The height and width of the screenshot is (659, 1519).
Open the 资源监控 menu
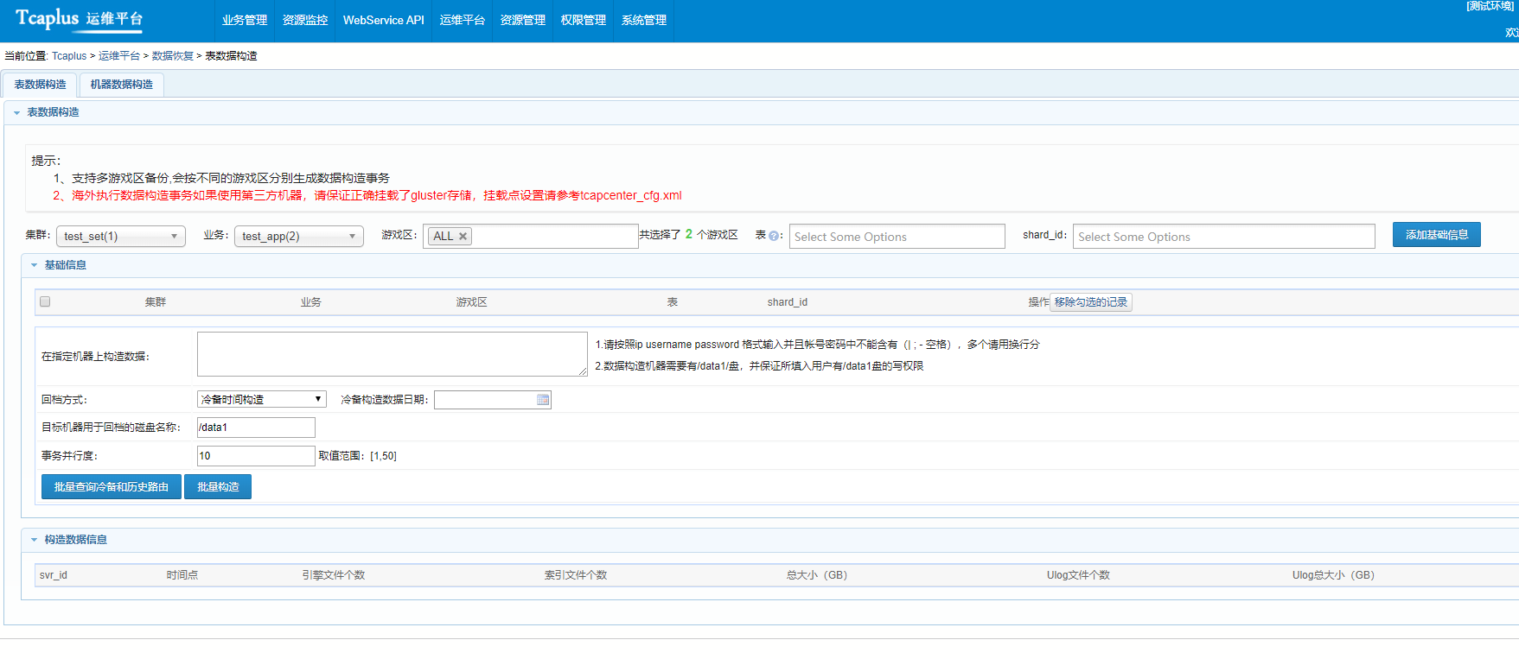pos(305,20)
